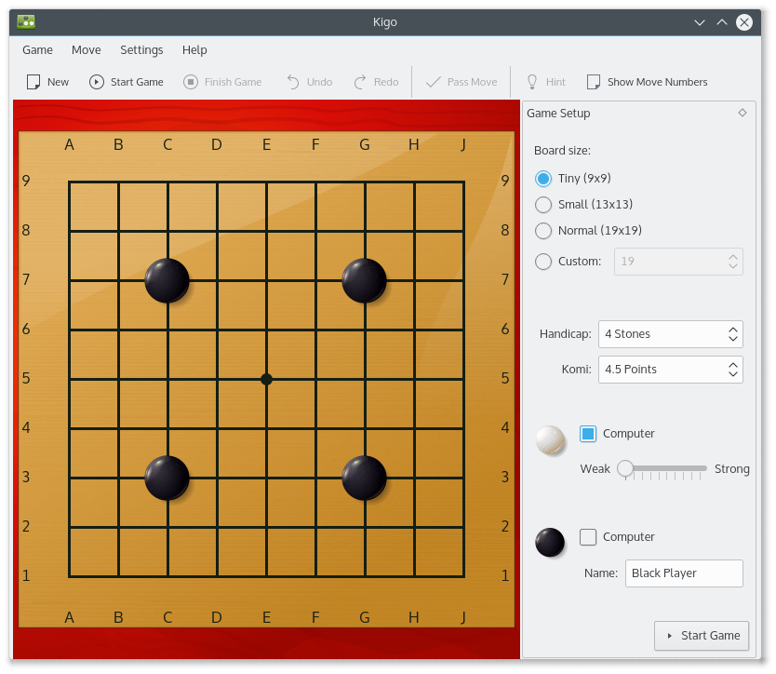
Task: Open the Komi points dropdown
Action: tap(670, 370)
